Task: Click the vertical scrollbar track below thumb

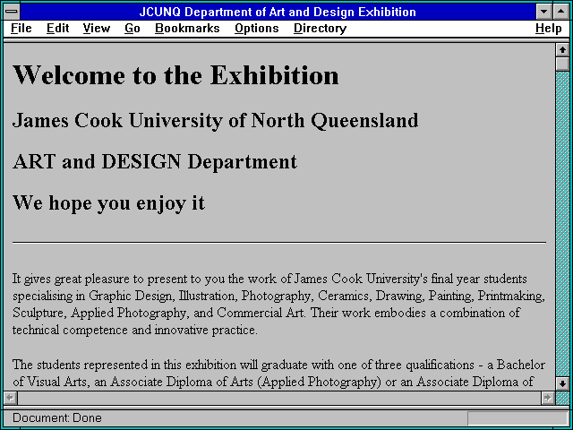Action: 562,224
